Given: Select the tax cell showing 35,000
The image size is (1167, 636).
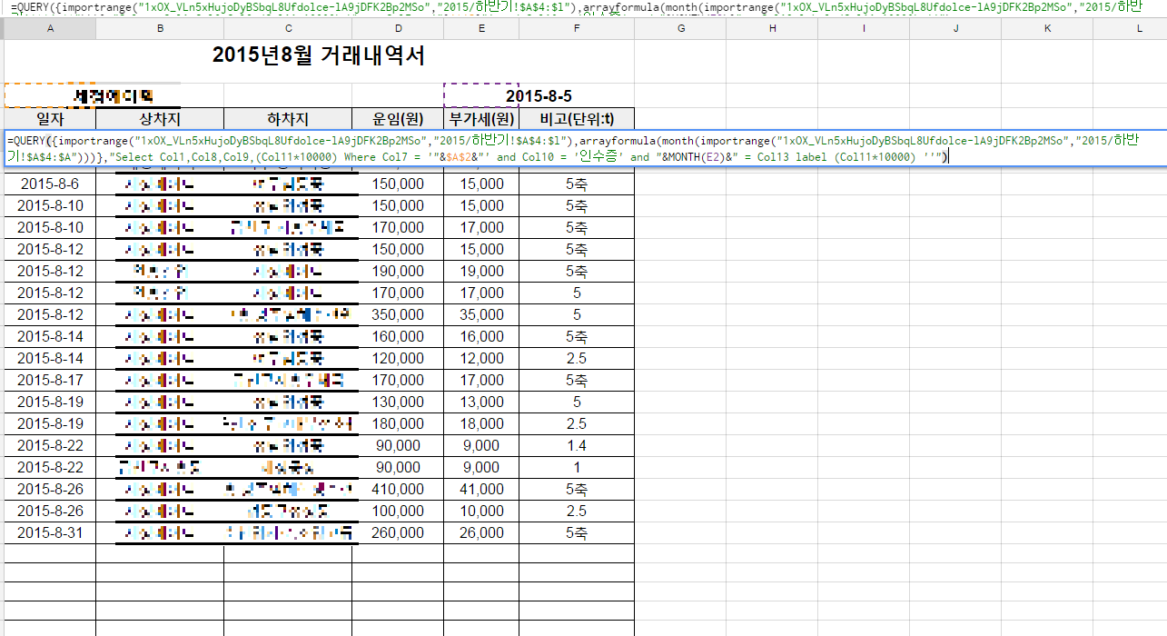Looking at the screenshot, I should pos(481,315).
